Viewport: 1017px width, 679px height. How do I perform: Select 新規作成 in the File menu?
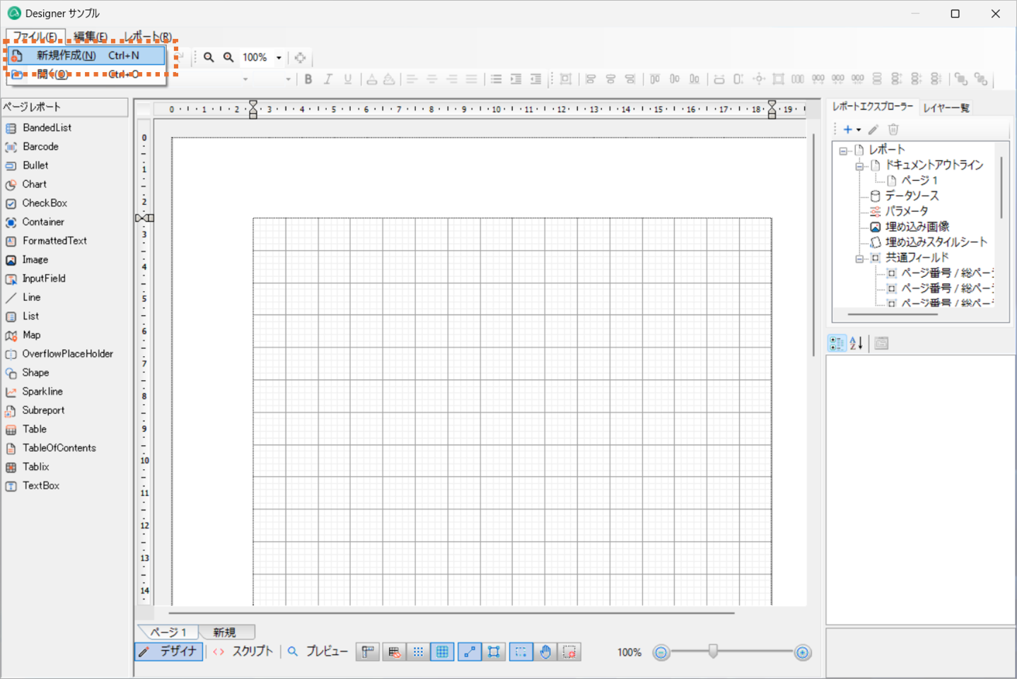pyautogui.click(x=67, y=55)
